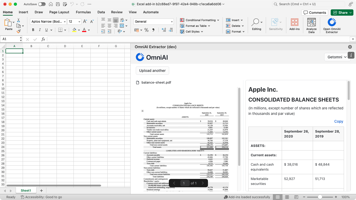Click the Home icon in title bar

[x=51, y=4]
